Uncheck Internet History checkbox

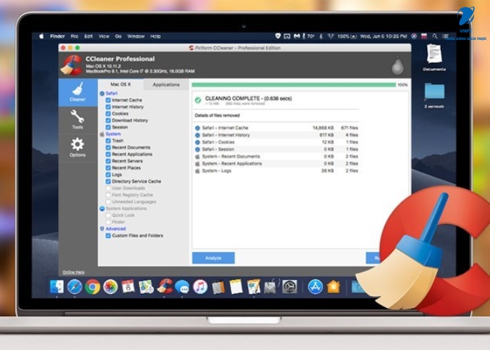pos(108,107)
